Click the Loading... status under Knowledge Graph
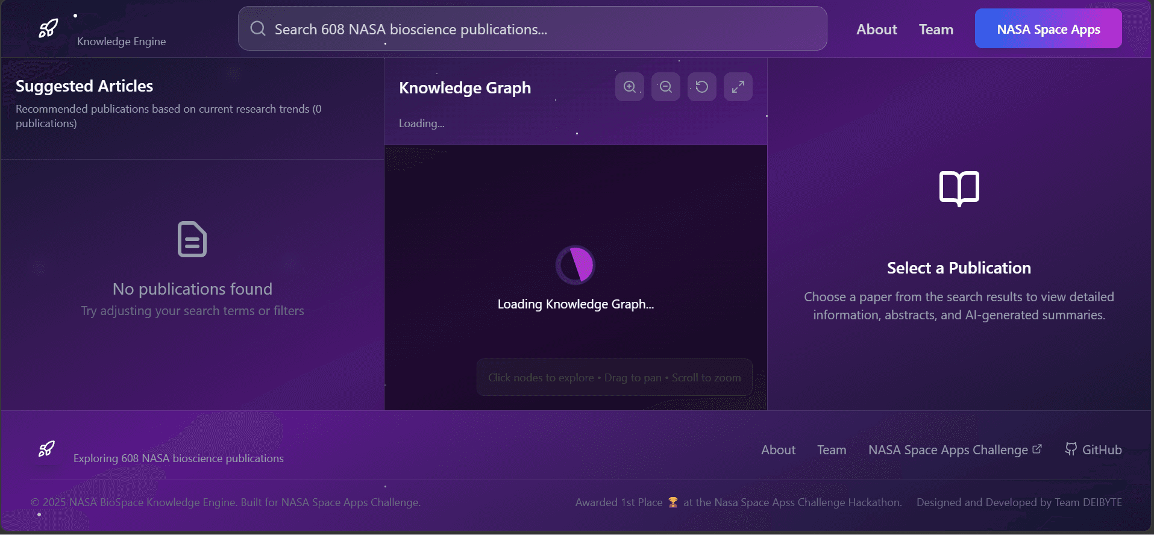 coord(421,124)
